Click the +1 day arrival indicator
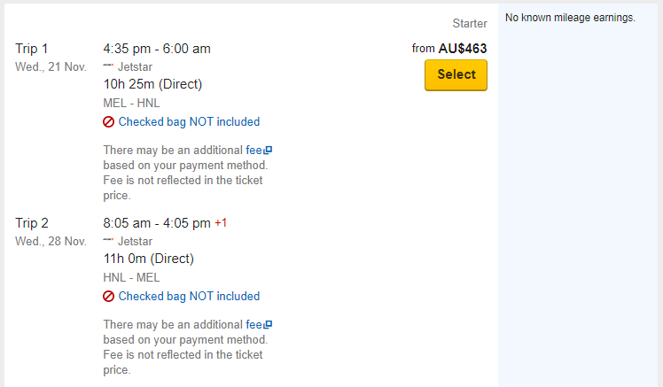The image size is (663, 387). tap(221, 223)
